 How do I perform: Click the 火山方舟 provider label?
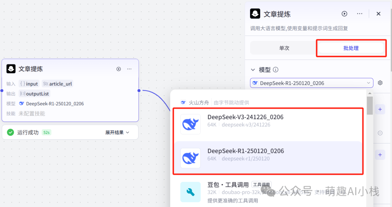[199, 102]
